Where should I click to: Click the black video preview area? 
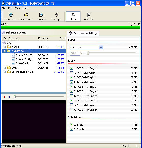tap(34, 122)
